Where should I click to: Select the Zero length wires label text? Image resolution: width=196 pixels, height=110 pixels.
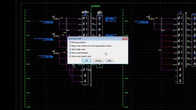tap(78, 50)
